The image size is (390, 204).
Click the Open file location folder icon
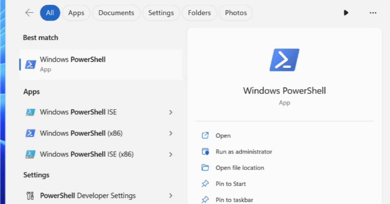point(205,168)
